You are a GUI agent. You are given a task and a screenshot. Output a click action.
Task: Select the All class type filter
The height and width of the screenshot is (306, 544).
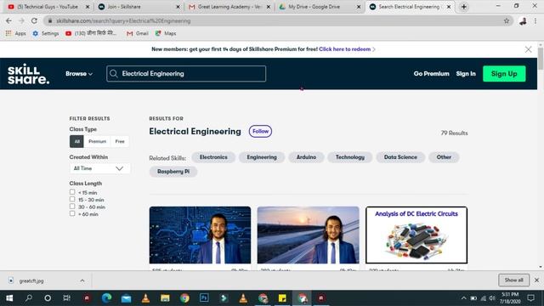(76, 142)
